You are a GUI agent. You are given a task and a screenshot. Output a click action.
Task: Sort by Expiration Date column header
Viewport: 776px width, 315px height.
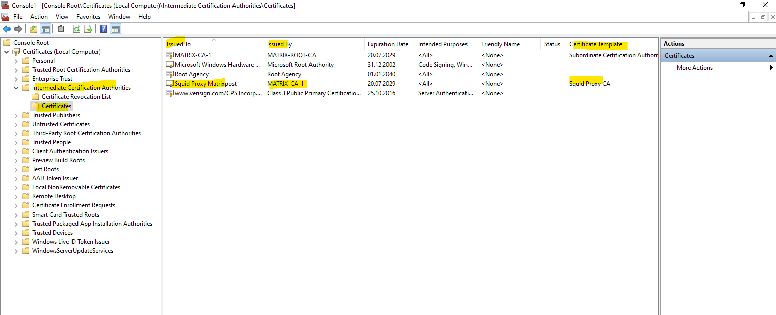(x=387, y=44)
